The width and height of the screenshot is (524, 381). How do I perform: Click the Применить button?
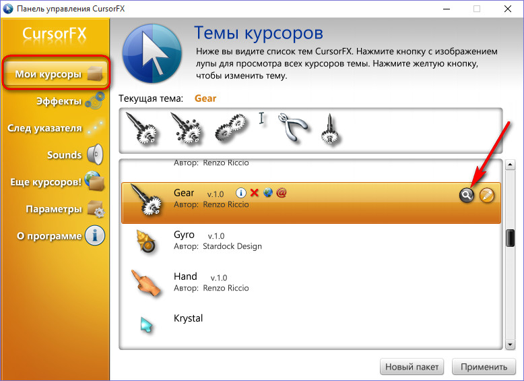point(484,367)
